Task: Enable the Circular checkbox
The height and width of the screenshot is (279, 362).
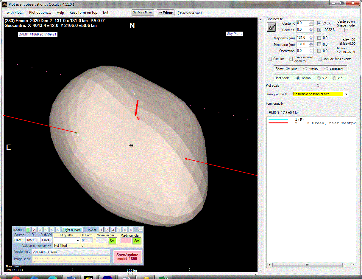Action: (270, 59)
